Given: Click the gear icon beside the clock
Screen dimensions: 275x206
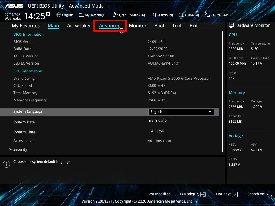Looking at the screenshot, I should pos(48,14).
